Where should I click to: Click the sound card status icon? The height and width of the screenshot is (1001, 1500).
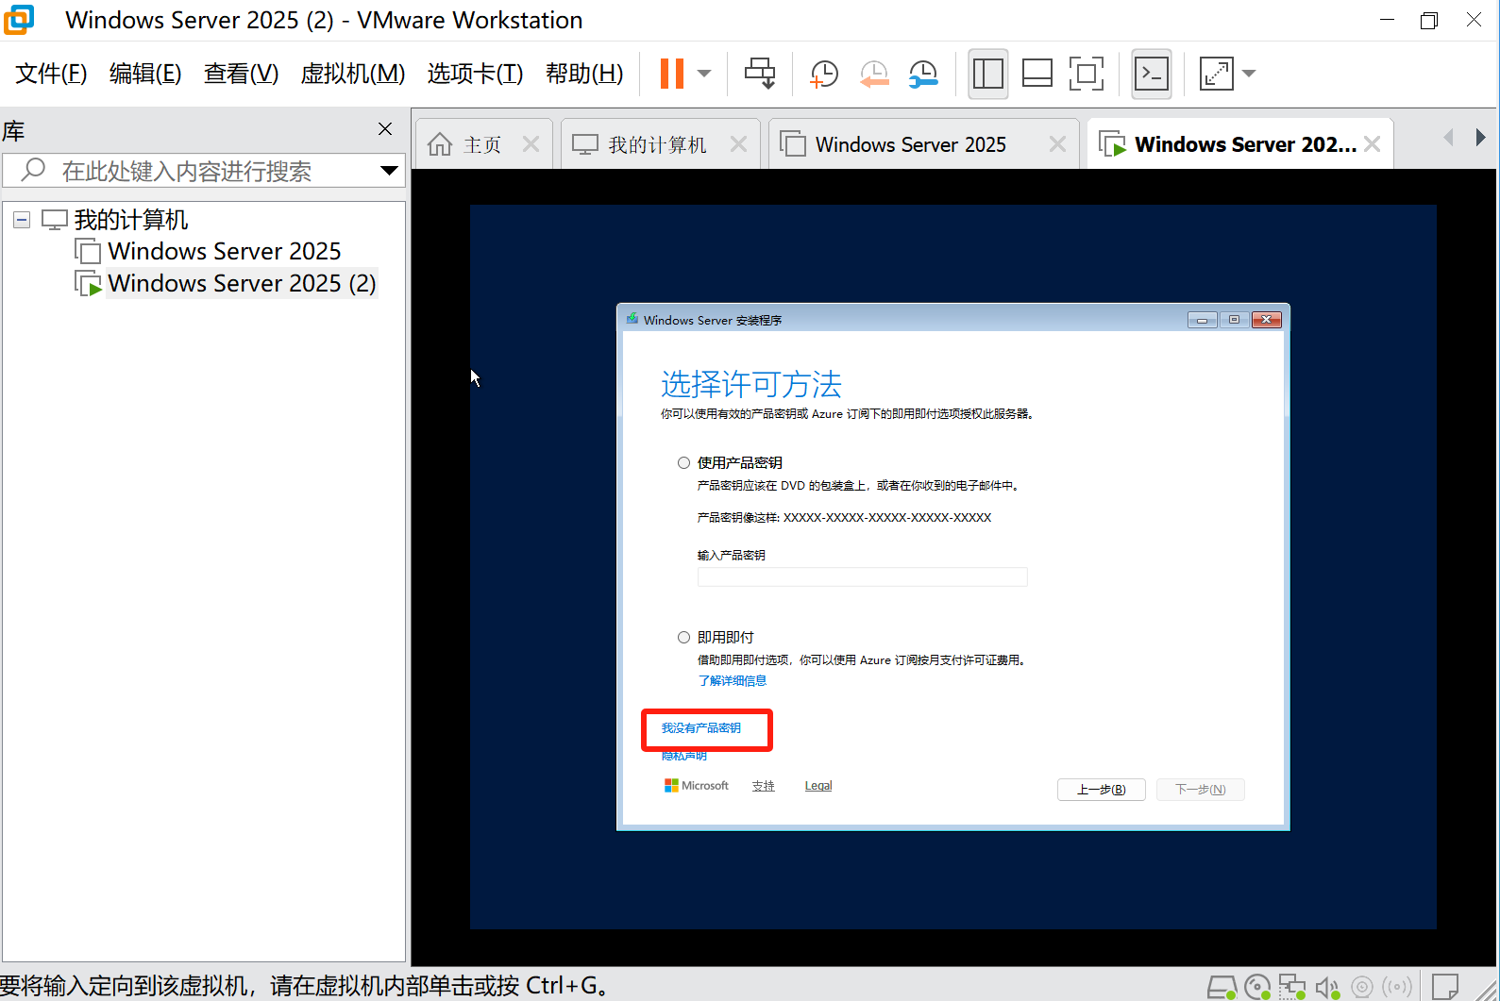1327,987
